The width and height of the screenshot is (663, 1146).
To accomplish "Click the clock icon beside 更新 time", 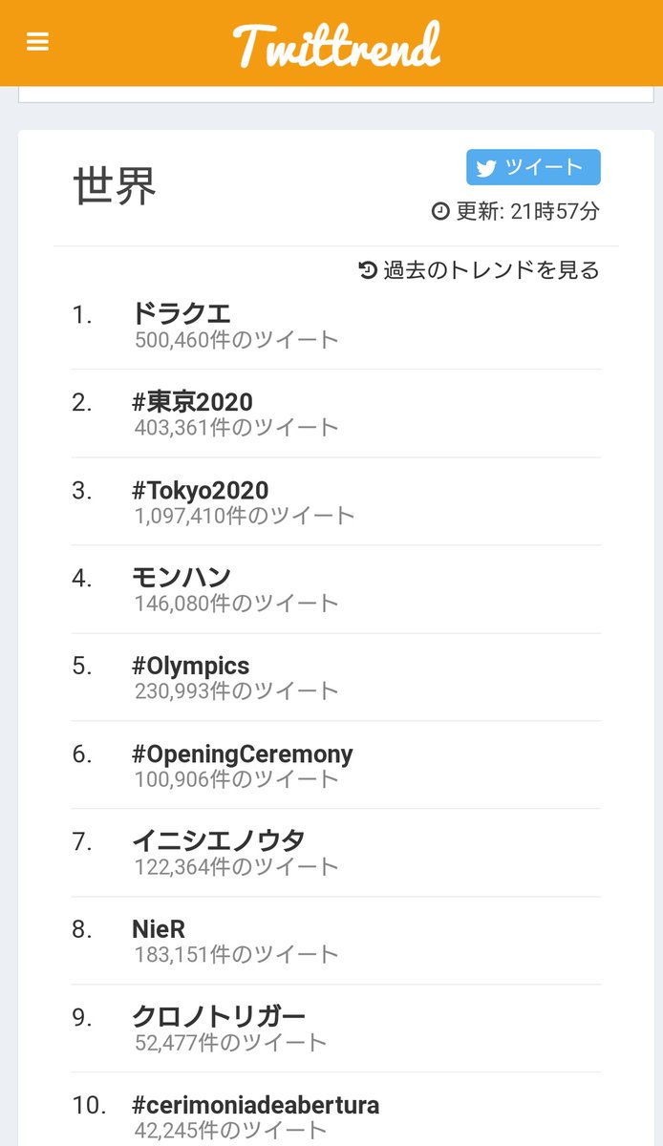I will [x=440, y=211].
